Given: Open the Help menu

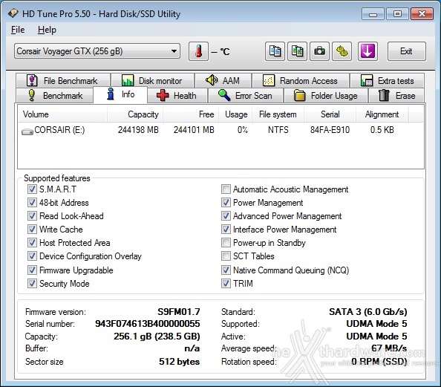Looking at the screenshot, I should (x=47, y=30).
